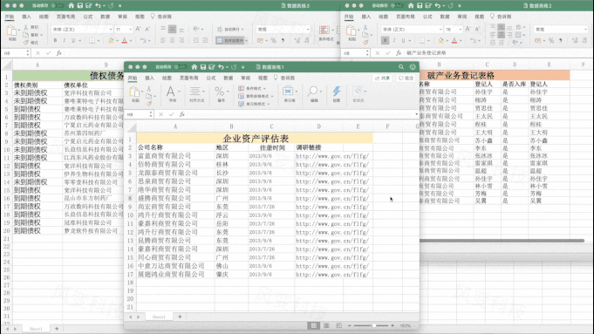Open link in row for 富蓝商贸有限公司
Viewport: 594px width, 334px height.
(331, 156)
